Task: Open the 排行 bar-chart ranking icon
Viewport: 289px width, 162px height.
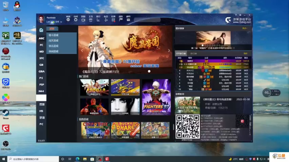Action: 98,19
